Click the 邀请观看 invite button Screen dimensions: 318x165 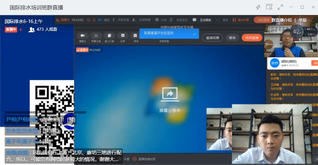[x=213, y=38]
